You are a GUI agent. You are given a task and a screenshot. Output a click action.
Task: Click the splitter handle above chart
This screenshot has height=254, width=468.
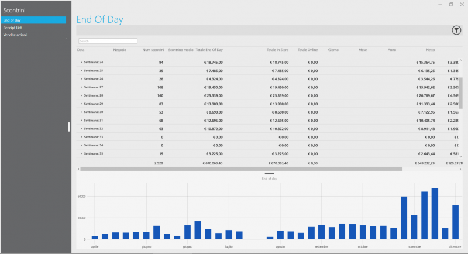[269, 173]
